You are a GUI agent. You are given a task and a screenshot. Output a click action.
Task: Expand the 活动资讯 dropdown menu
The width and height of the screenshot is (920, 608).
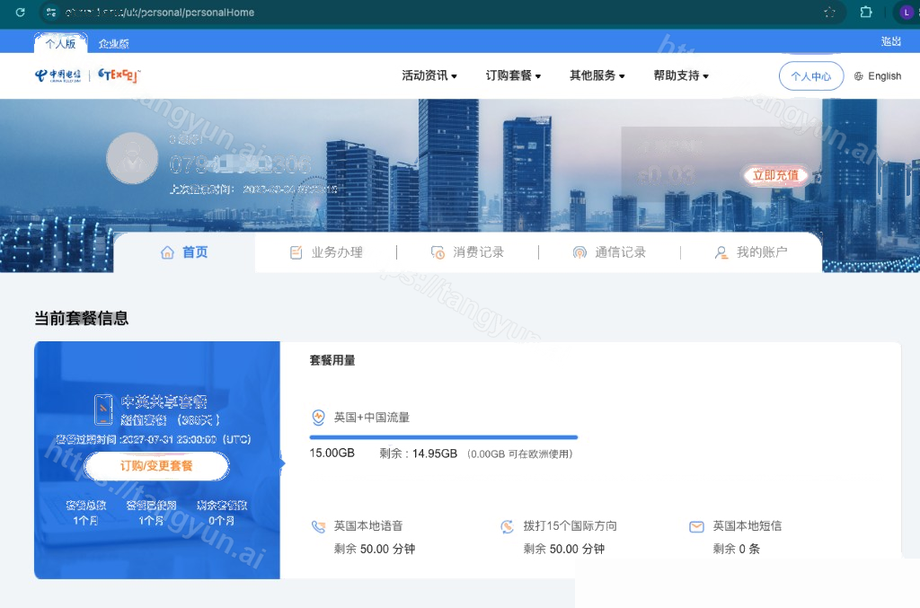[x=429, y=75]
